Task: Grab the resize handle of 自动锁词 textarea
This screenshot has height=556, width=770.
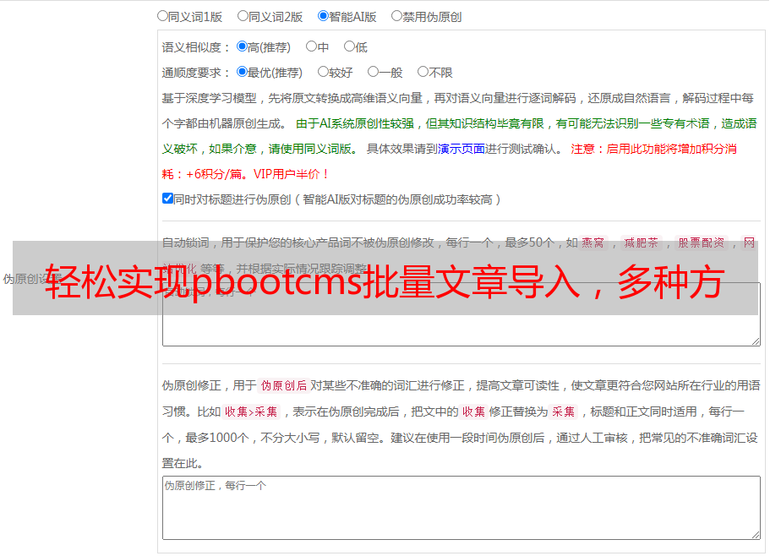Action: click(756, 341)
